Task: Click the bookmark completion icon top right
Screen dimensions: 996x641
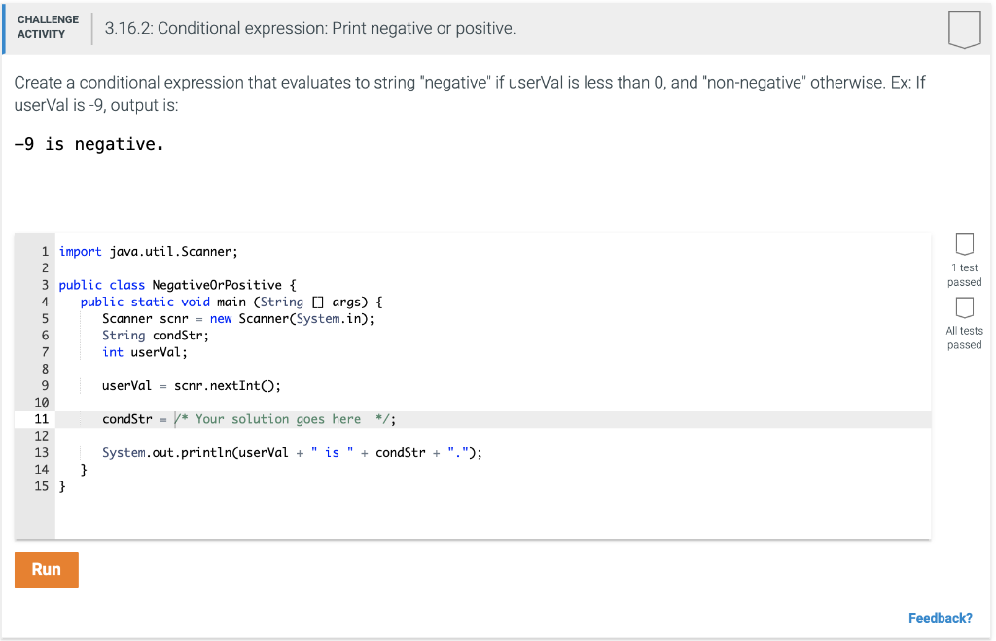Action: tap(964, 28)
